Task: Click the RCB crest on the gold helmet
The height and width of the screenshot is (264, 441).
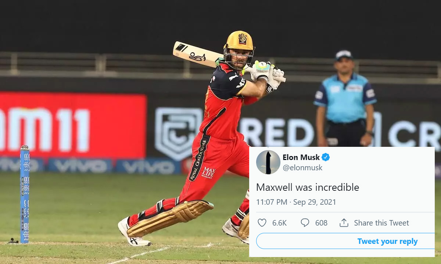Action: pyautogui.click(x=243, y=38)
